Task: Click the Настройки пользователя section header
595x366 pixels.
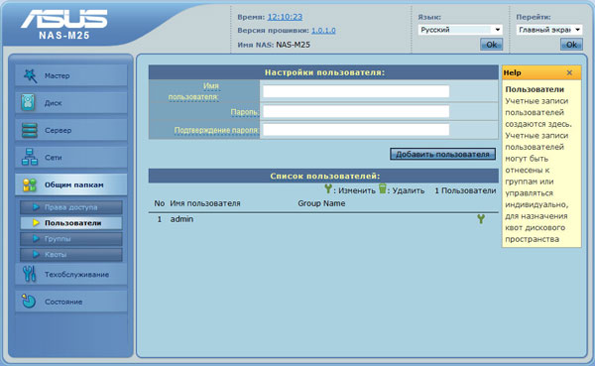Action: click(324, 72)
